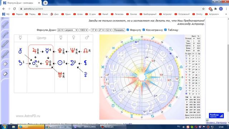Click the Leo sign on the cosmogram

170,105
